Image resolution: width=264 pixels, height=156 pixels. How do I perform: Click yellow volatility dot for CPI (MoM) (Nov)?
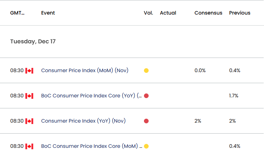[x=146, y=71]
